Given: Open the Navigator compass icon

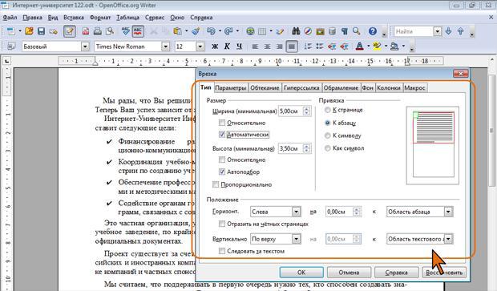Looking at the screenshot, I should pos(308,31).
